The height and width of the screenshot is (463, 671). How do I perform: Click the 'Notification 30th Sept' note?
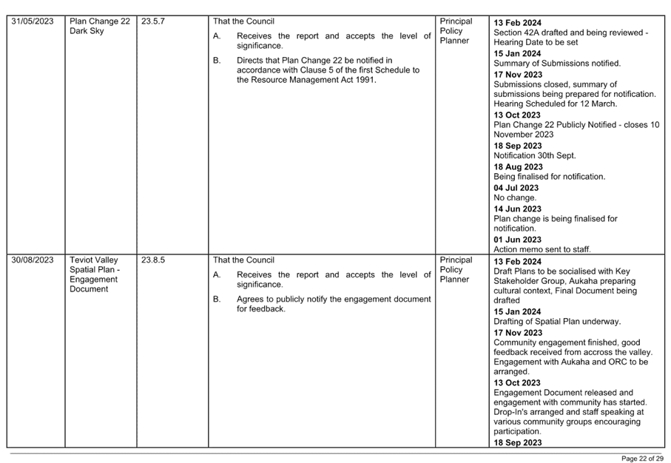(534, 156)
